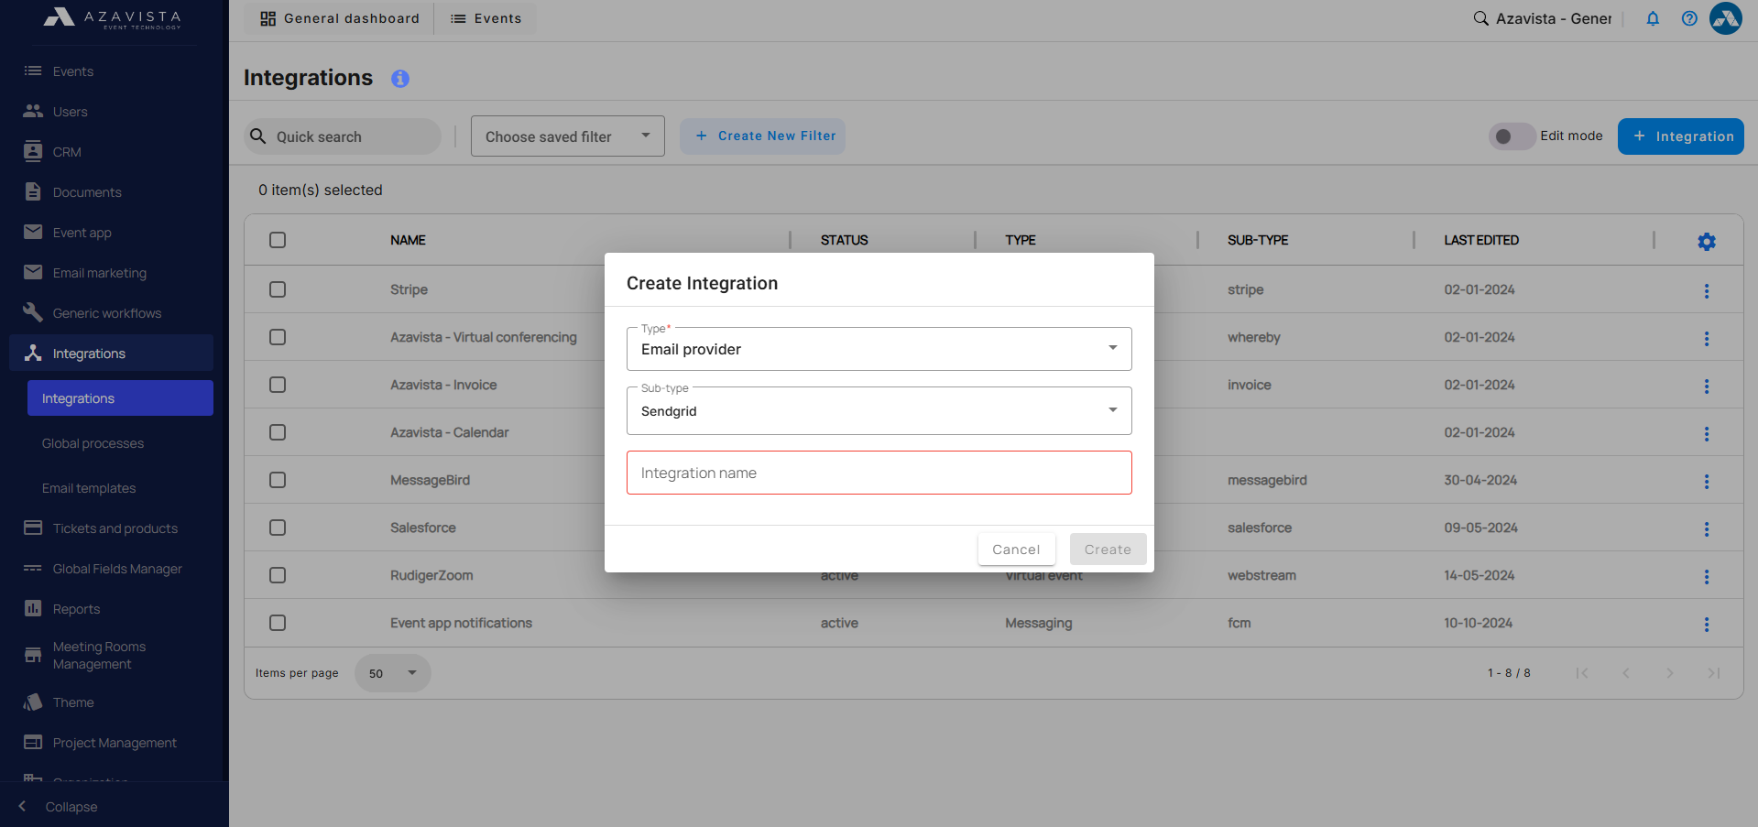1758x827 pixels.
Task: Open table column settings gear icon
Action: (1707, 241)
